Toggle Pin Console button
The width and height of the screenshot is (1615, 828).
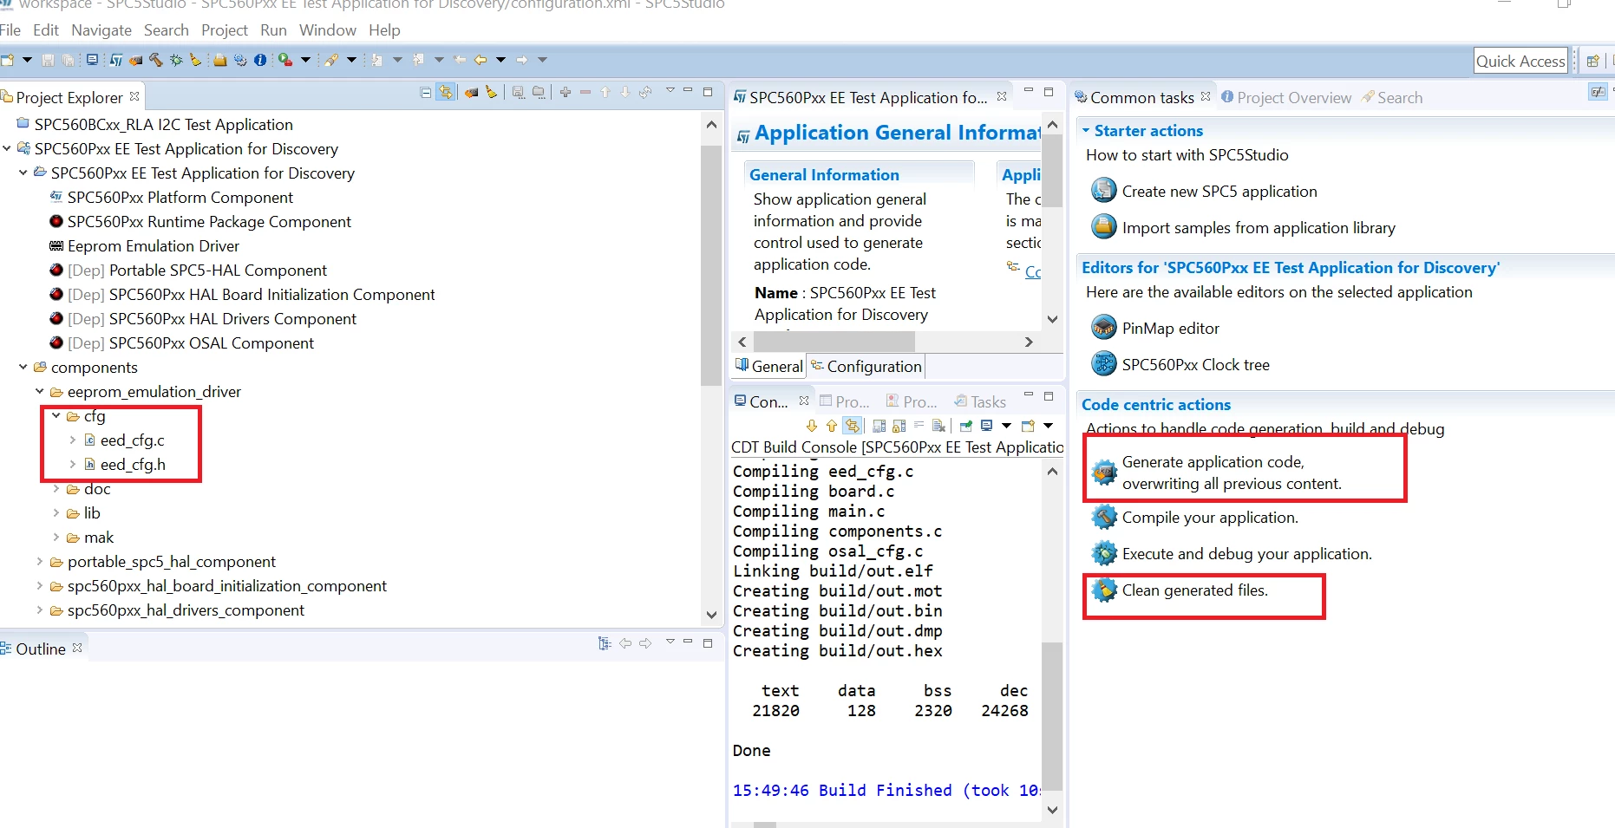(x=966, y=426)
